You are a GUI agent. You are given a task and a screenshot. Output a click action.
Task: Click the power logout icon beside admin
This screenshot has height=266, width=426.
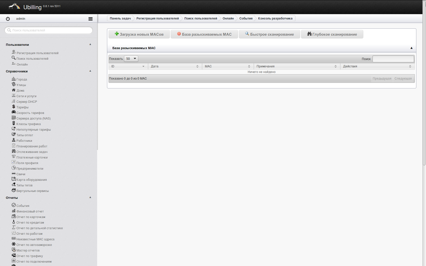click(8, 19)
